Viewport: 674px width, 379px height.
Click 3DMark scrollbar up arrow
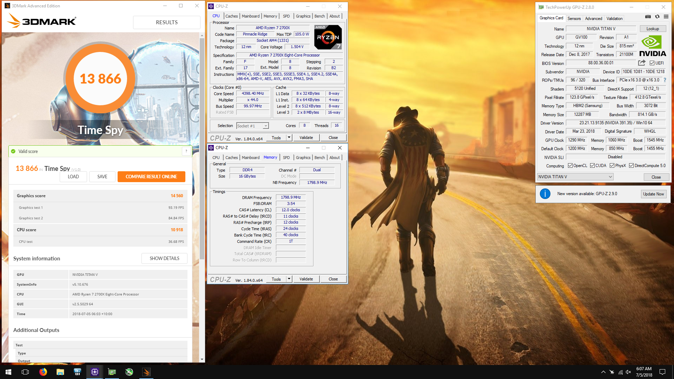202,35
